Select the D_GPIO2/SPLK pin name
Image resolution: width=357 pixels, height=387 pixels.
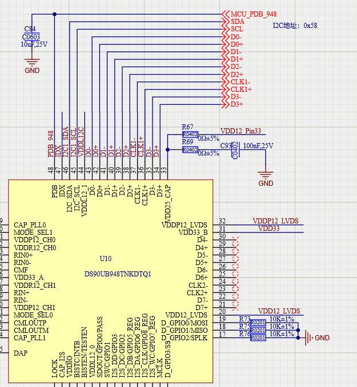184,338
